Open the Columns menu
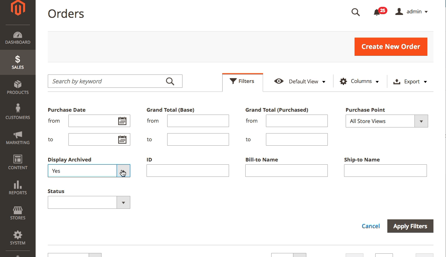The height and width of the screenshot is (257, 446). (359, 81)
